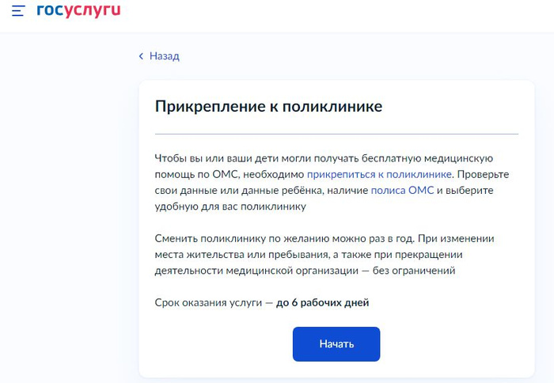This screenshot has width=554, height=383.
Task: Open the 'прикрепиться к поликлинике' link
Action: coord(379,174)
